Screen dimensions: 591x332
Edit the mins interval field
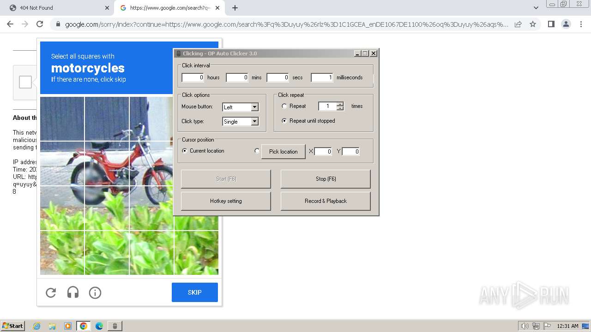[237, 77]
